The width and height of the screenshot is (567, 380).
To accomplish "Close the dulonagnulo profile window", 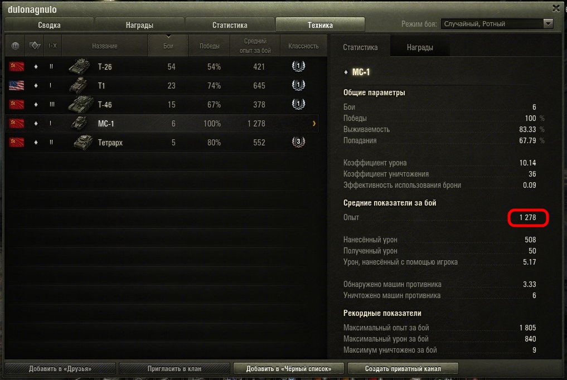I will click(556, 8).
